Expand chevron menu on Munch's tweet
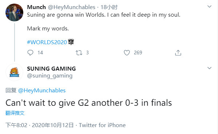218x134 pixels. coord(209,7)
